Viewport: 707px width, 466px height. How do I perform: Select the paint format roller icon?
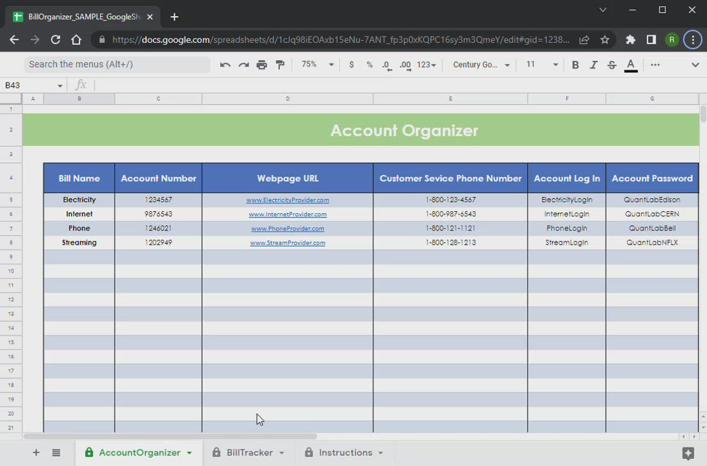tap(280, 65)
